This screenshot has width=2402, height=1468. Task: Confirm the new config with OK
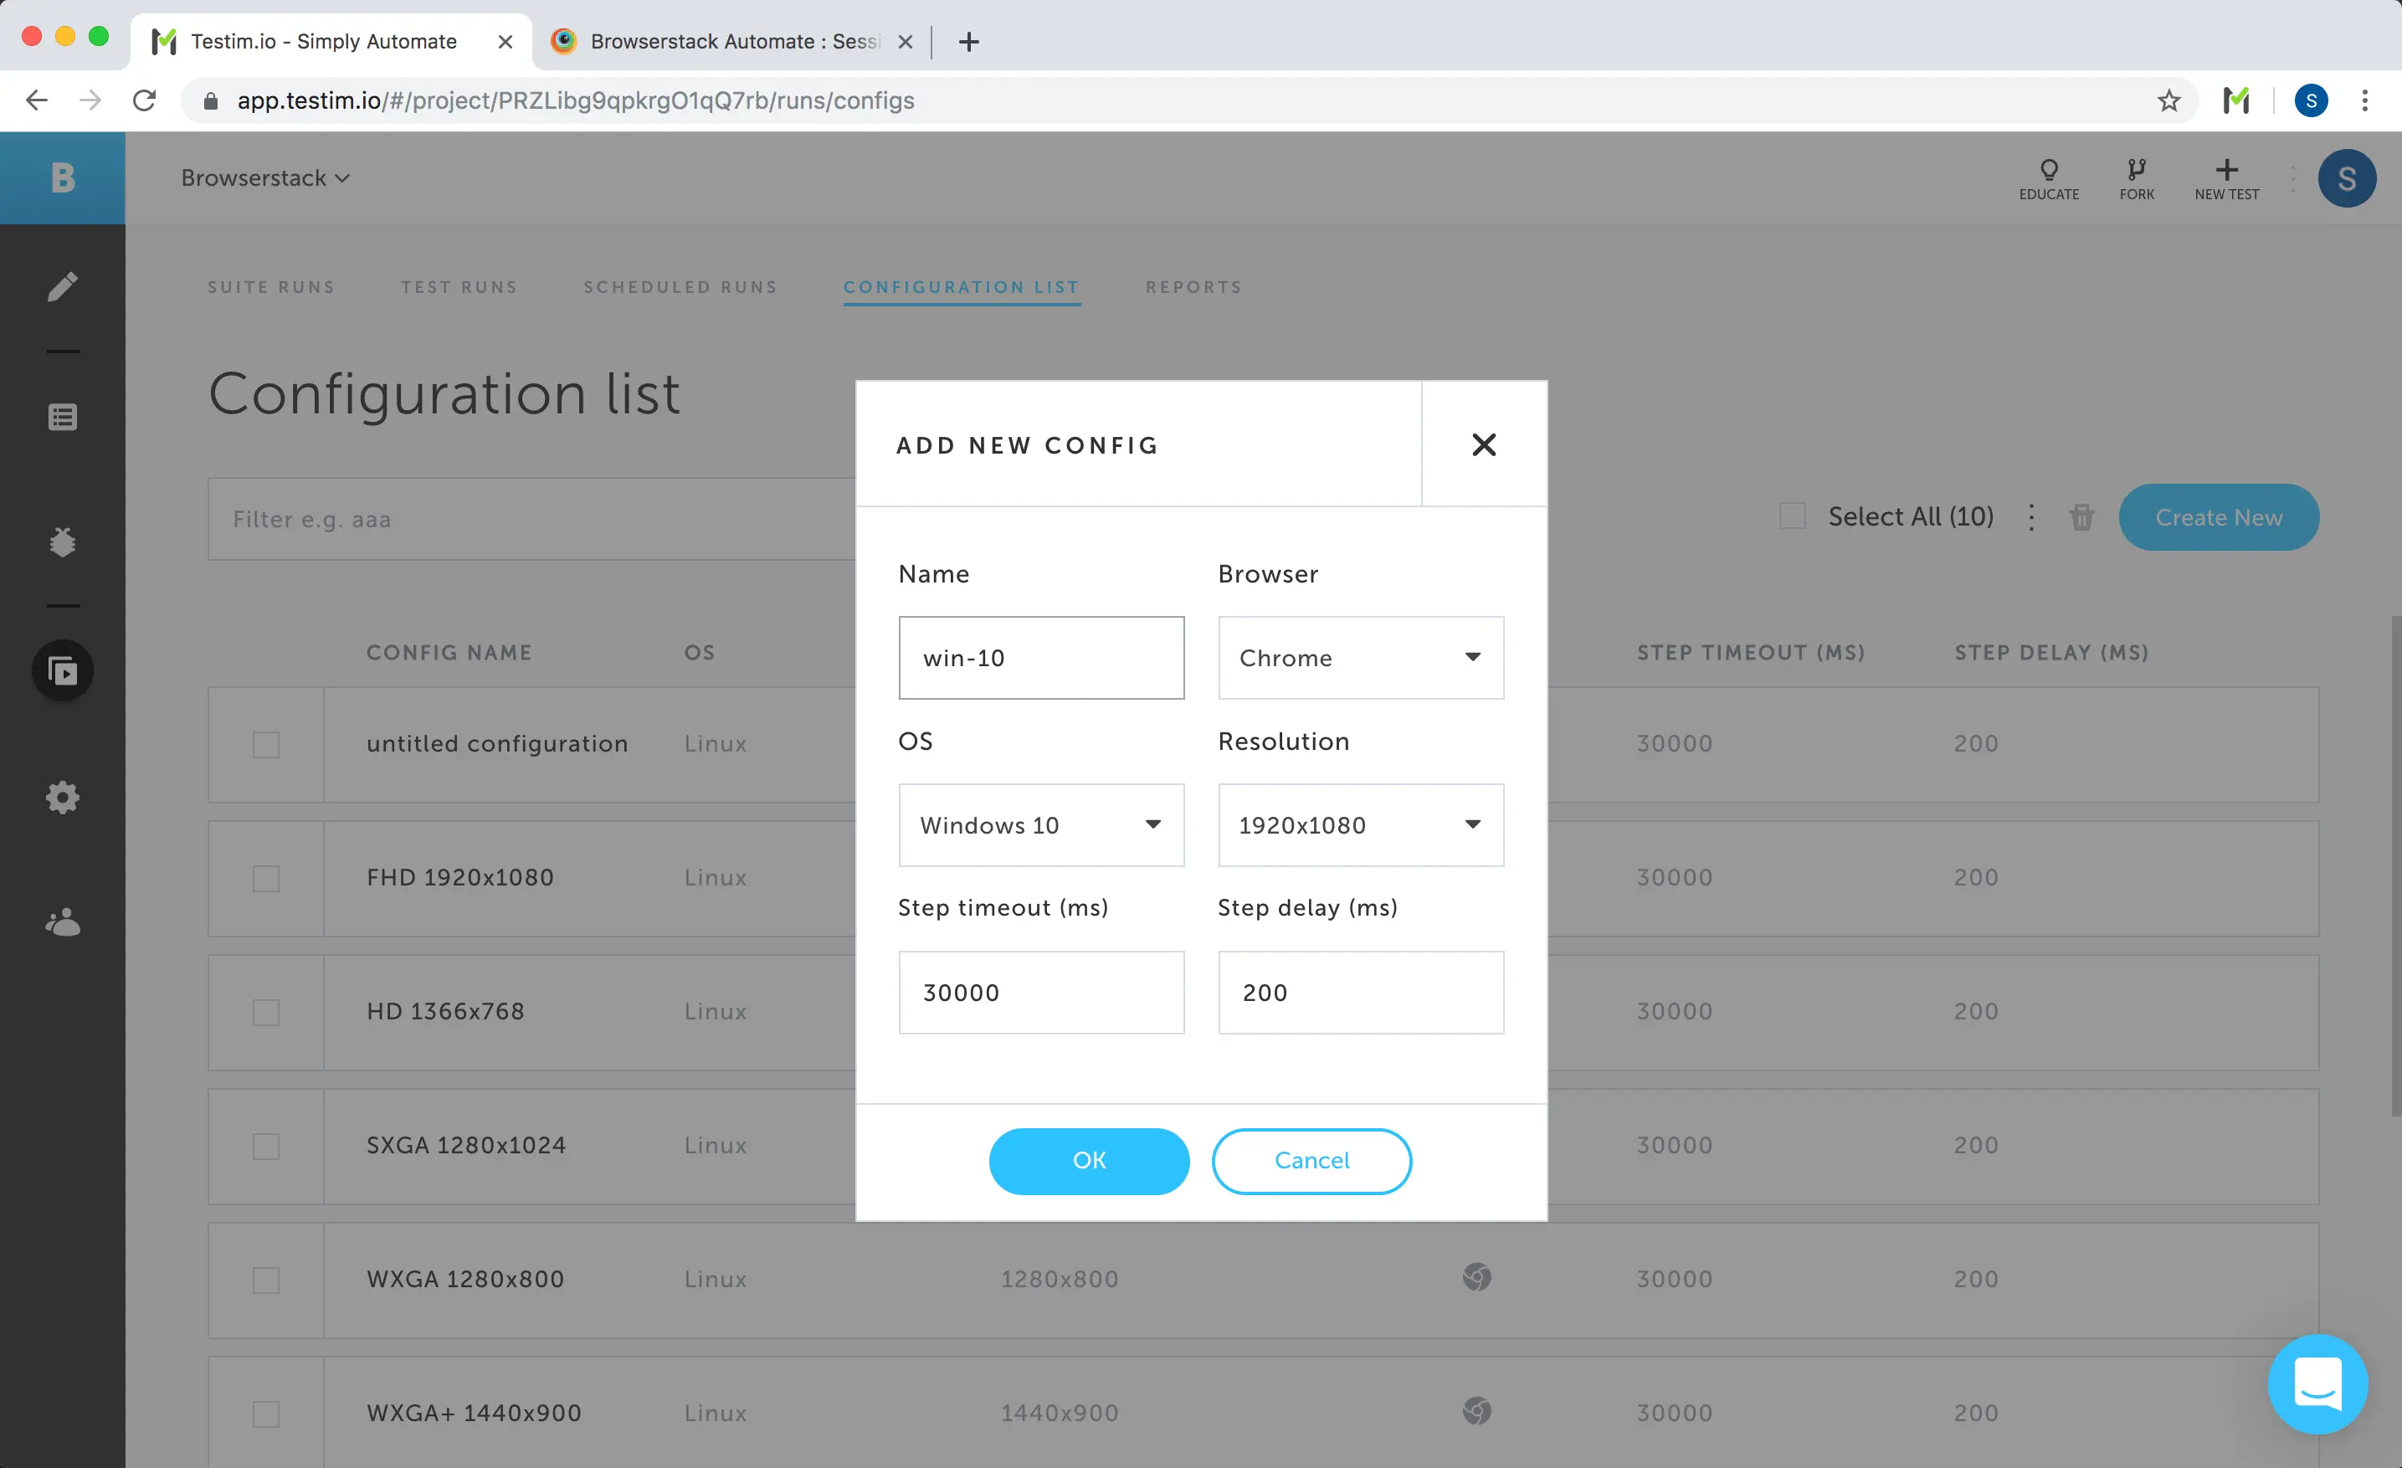(1088, 1161)
